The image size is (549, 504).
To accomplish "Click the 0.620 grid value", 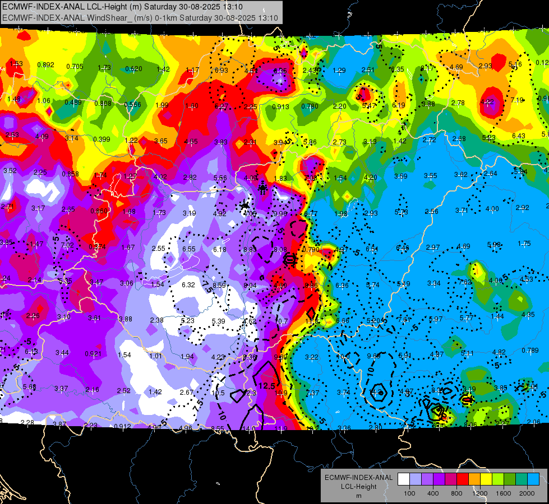I will (x=134, y=68).
